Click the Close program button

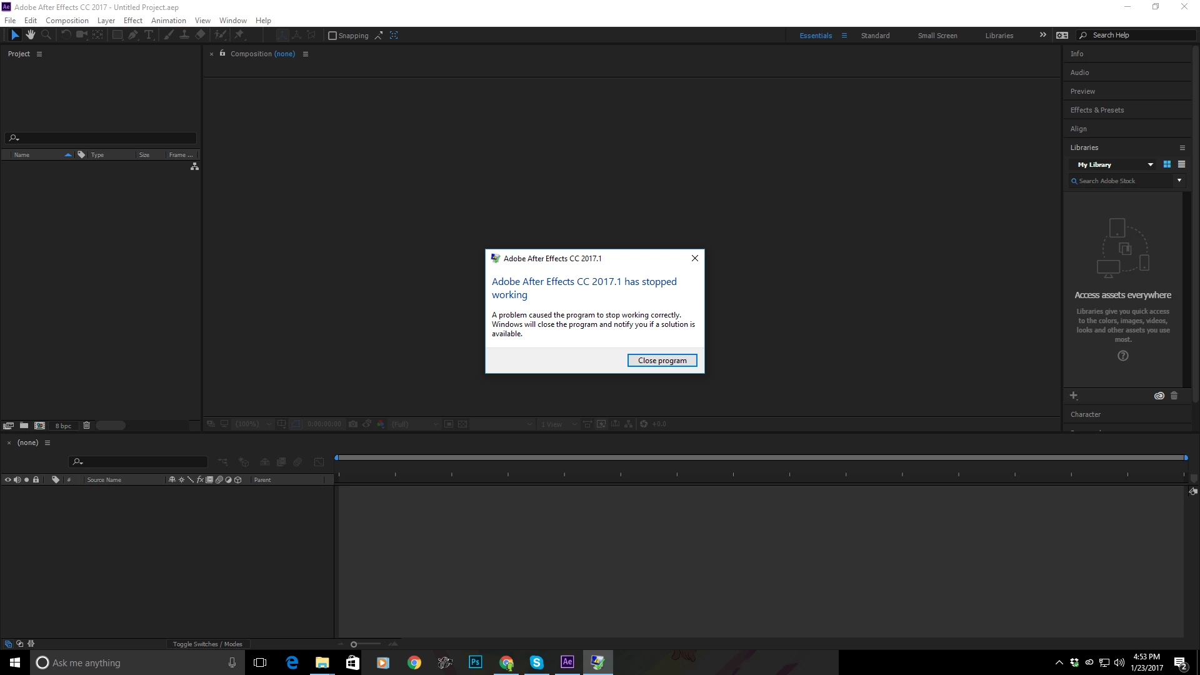(662, 361)
